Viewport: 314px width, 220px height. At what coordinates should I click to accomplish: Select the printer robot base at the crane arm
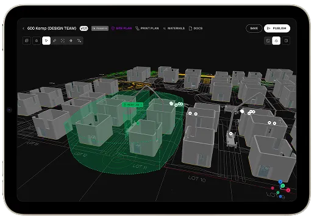click(231, 140)
